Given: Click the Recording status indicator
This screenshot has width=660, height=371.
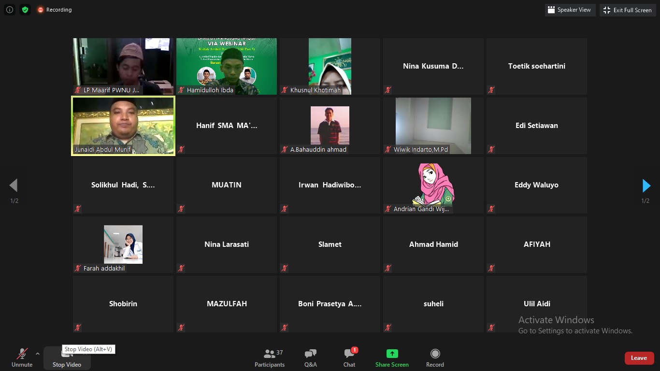Looking at the screenshot, I should point(55,10).
